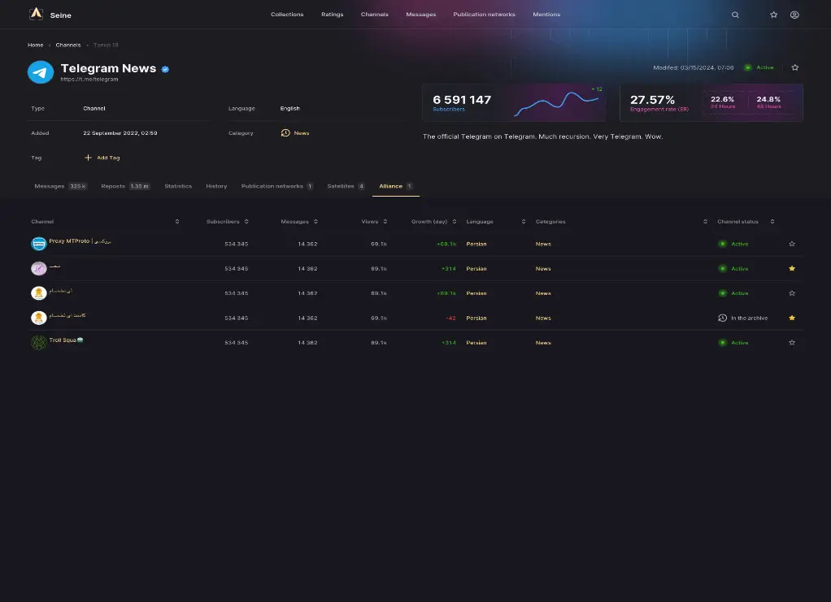Open Messages in the top navigation
The height and width of the screenshot is (602, 831).
pyautogui.click(x=421, y=15)
